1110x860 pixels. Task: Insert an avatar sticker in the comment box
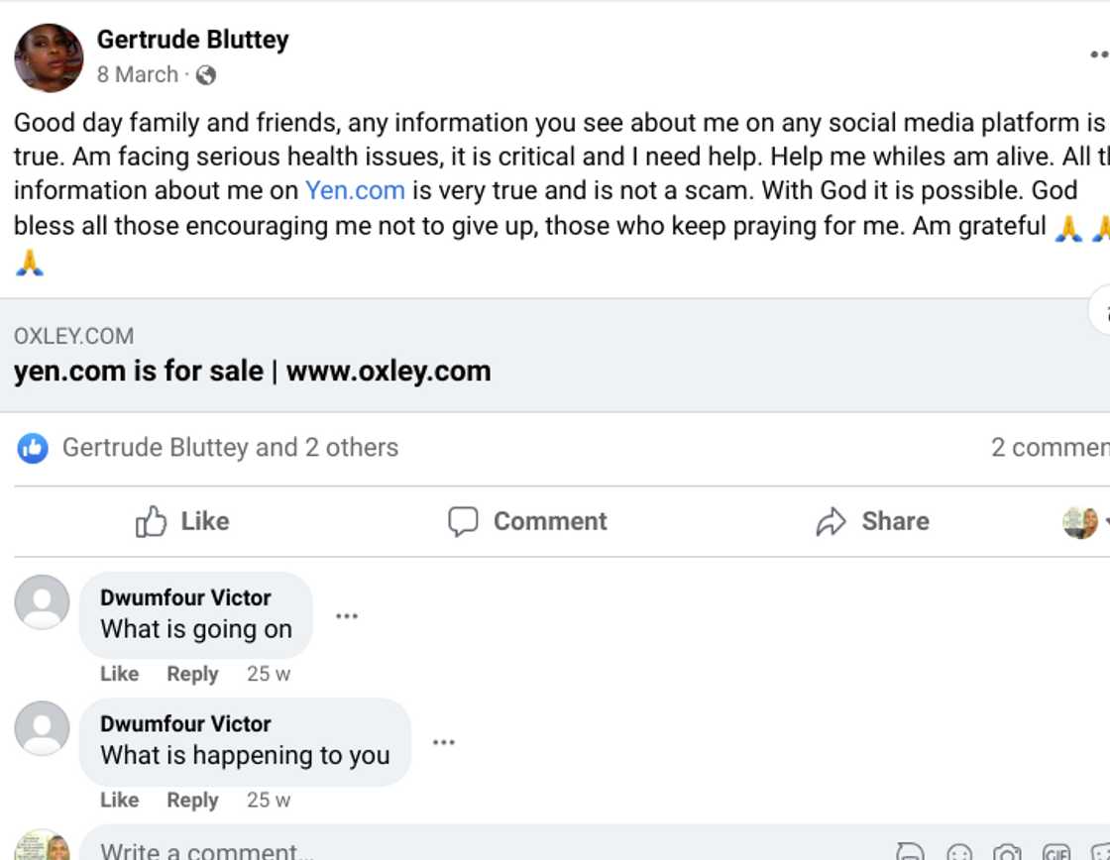pyautogui.click(x=911, y=852)
